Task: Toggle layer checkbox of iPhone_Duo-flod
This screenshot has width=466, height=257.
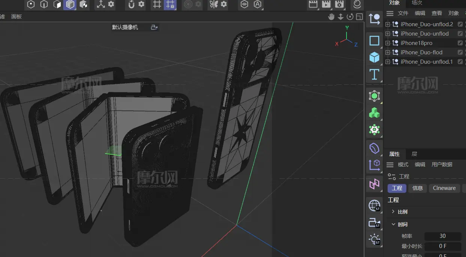Action: 460,52
